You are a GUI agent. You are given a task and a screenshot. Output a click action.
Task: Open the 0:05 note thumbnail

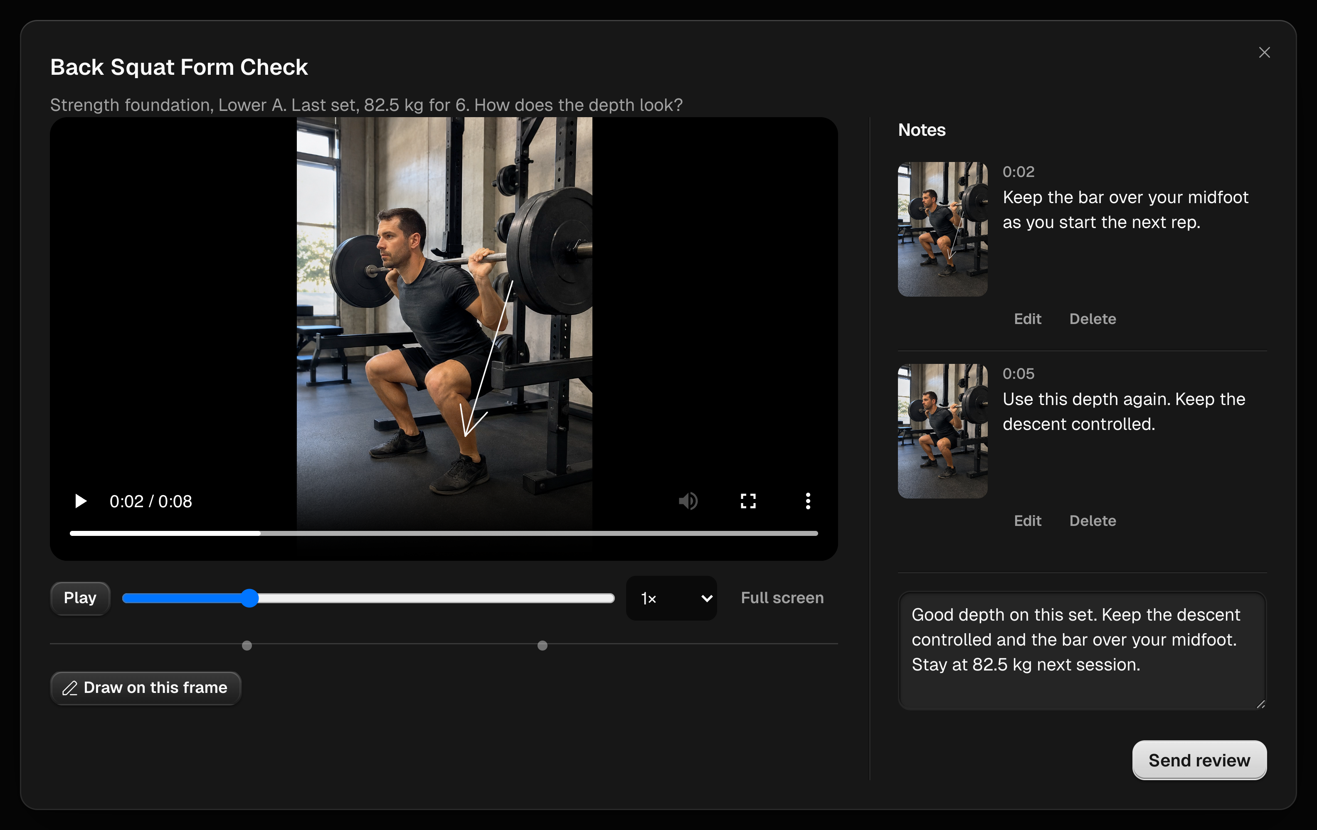pyautogui.click(x=942, y=431)
